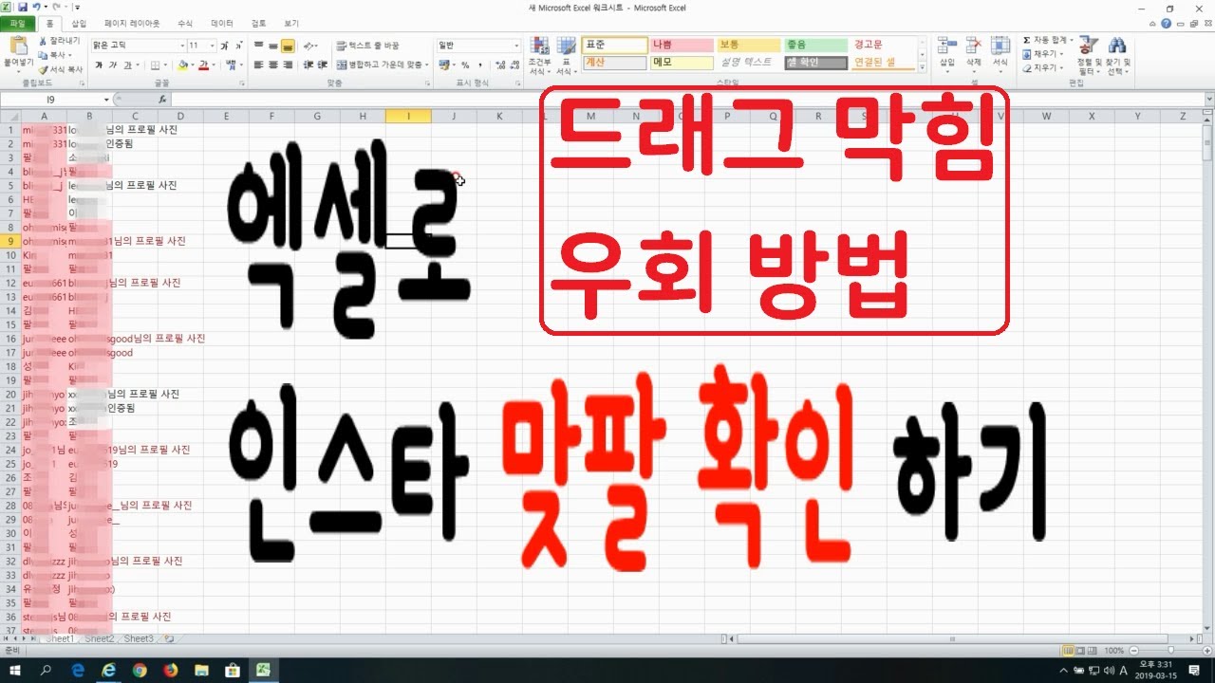Apply the red font color
Image resolution: width=1215 pixels, height=683 pixels.
[204, 65]
